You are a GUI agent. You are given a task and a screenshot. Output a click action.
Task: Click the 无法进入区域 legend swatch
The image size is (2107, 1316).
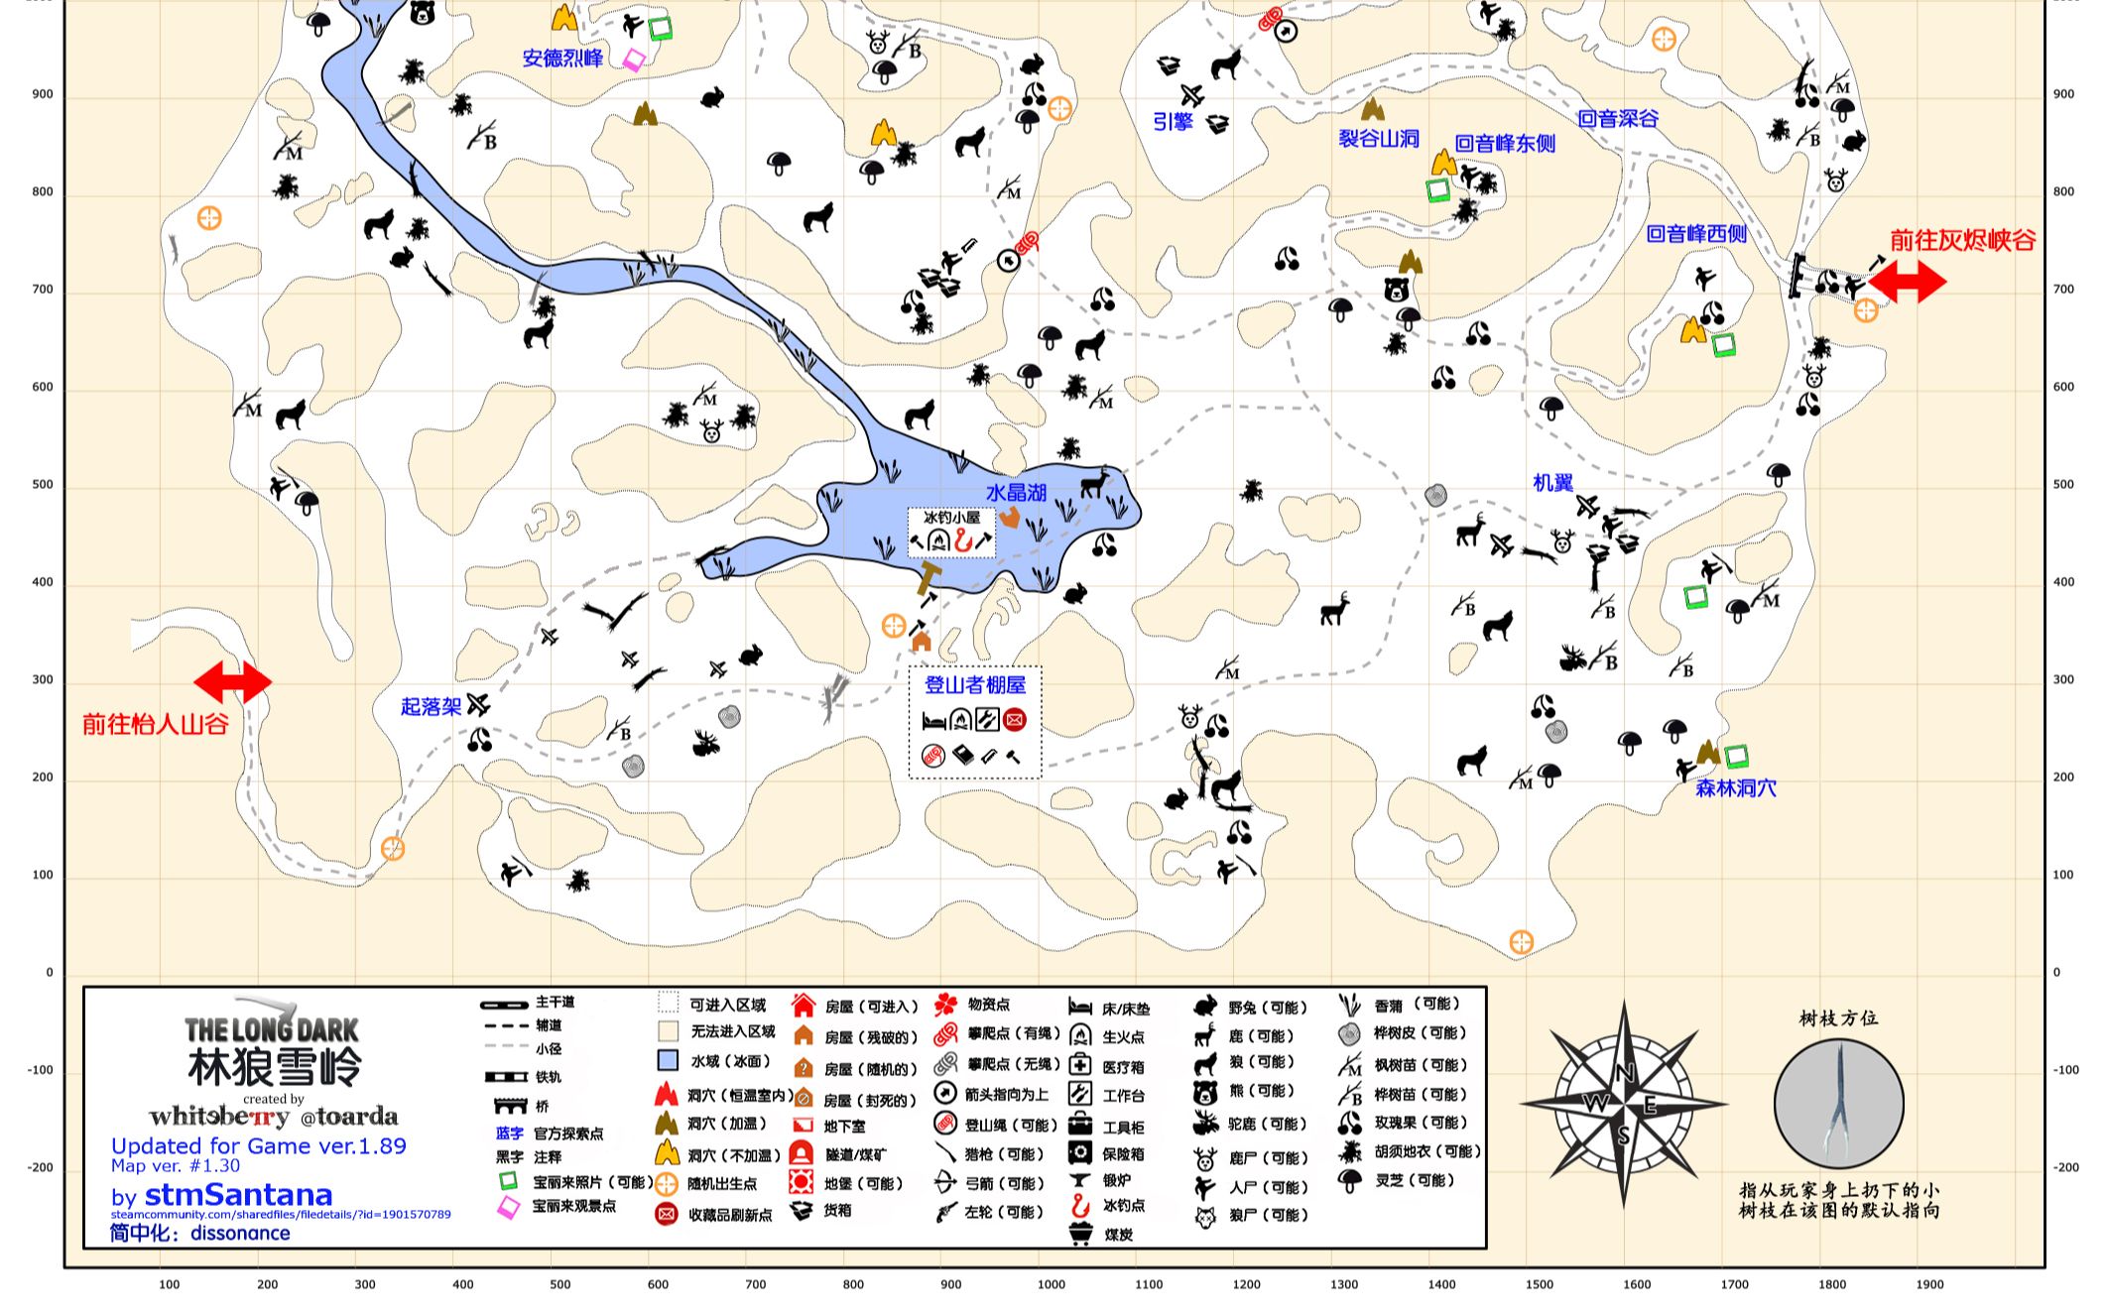click(669, 1031)
